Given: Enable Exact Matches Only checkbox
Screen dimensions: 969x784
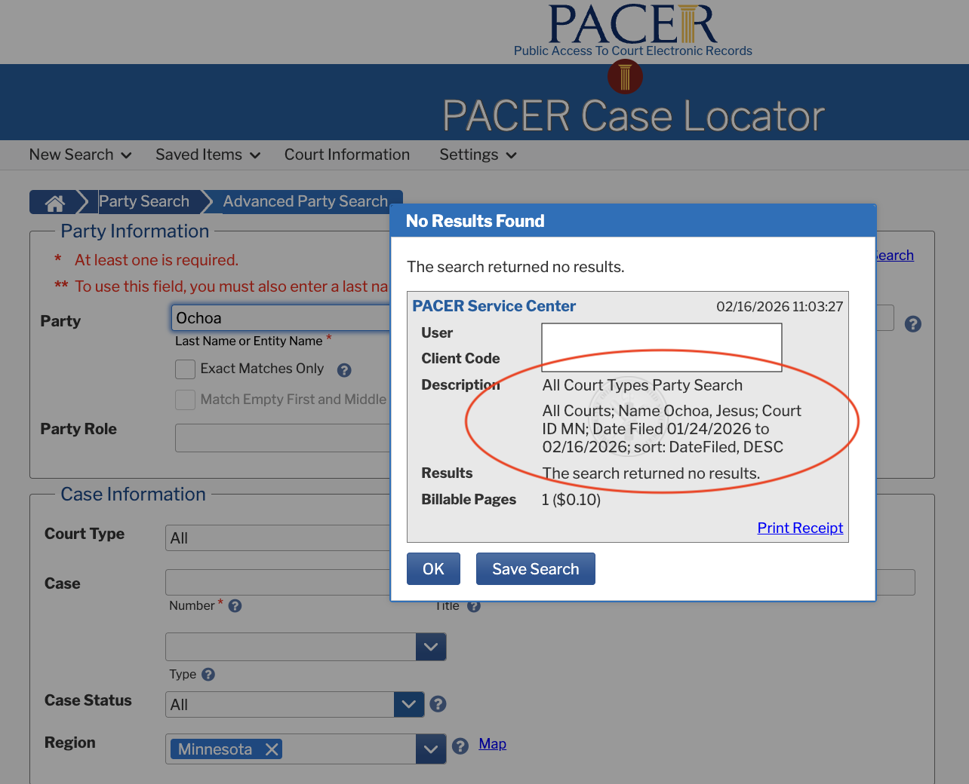Looking at the screenshot, I should (185, 369).
